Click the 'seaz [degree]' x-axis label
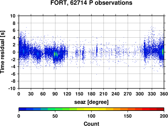This screenshot has height=126, width=168. click(x=91, y=102)
